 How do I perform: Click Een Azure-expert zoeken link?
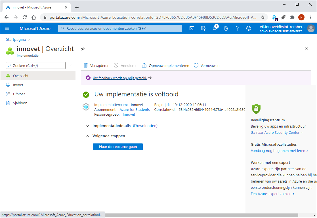(x=272, y=194)
